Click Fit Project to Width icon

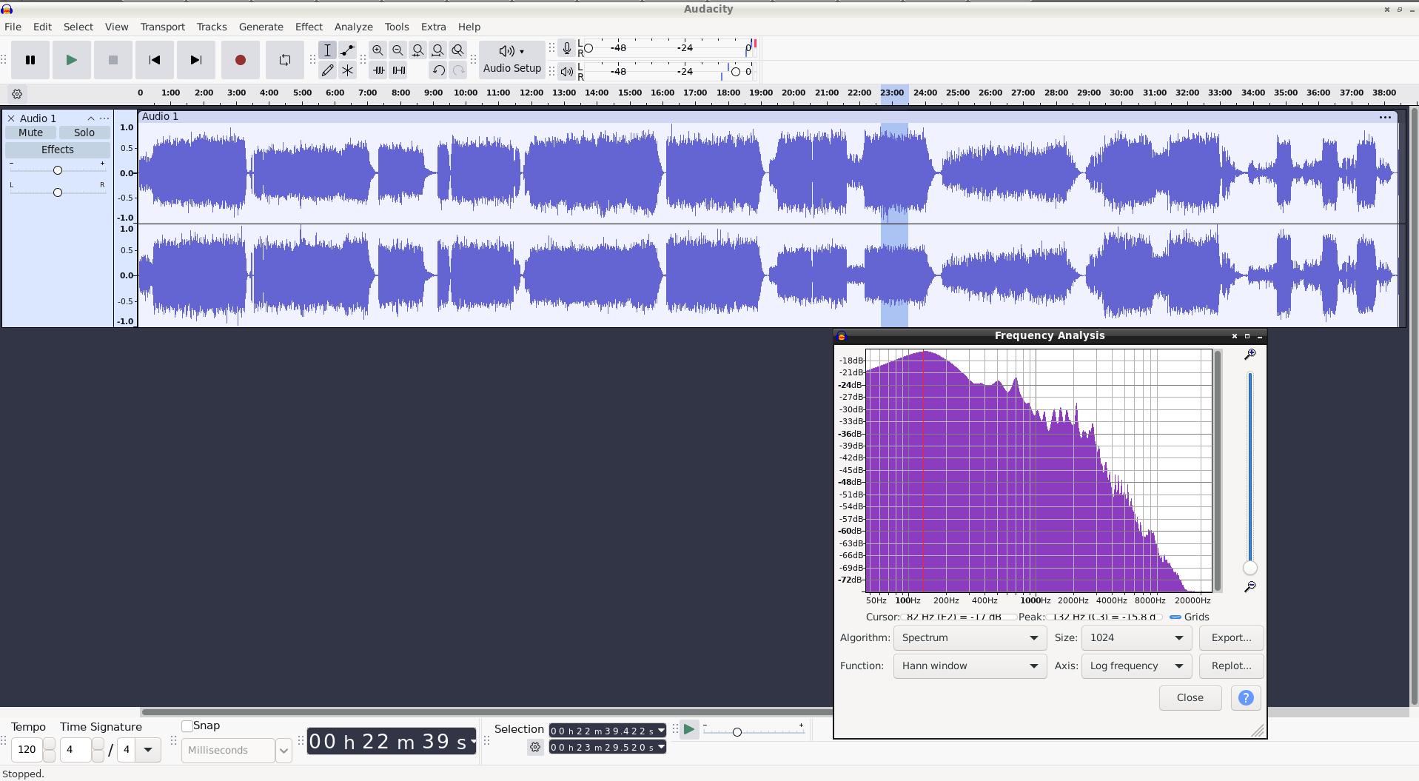[x=437, y=50]
